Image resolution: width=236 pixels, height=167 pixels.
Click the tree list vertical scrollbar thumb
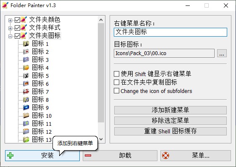pyautogui.click(x=101, y=73)
